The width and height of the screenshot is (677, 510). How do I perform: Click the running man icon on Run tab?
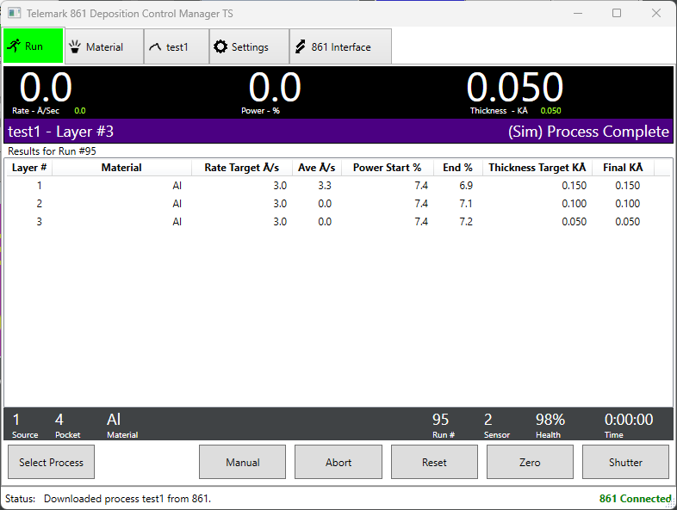14,46
